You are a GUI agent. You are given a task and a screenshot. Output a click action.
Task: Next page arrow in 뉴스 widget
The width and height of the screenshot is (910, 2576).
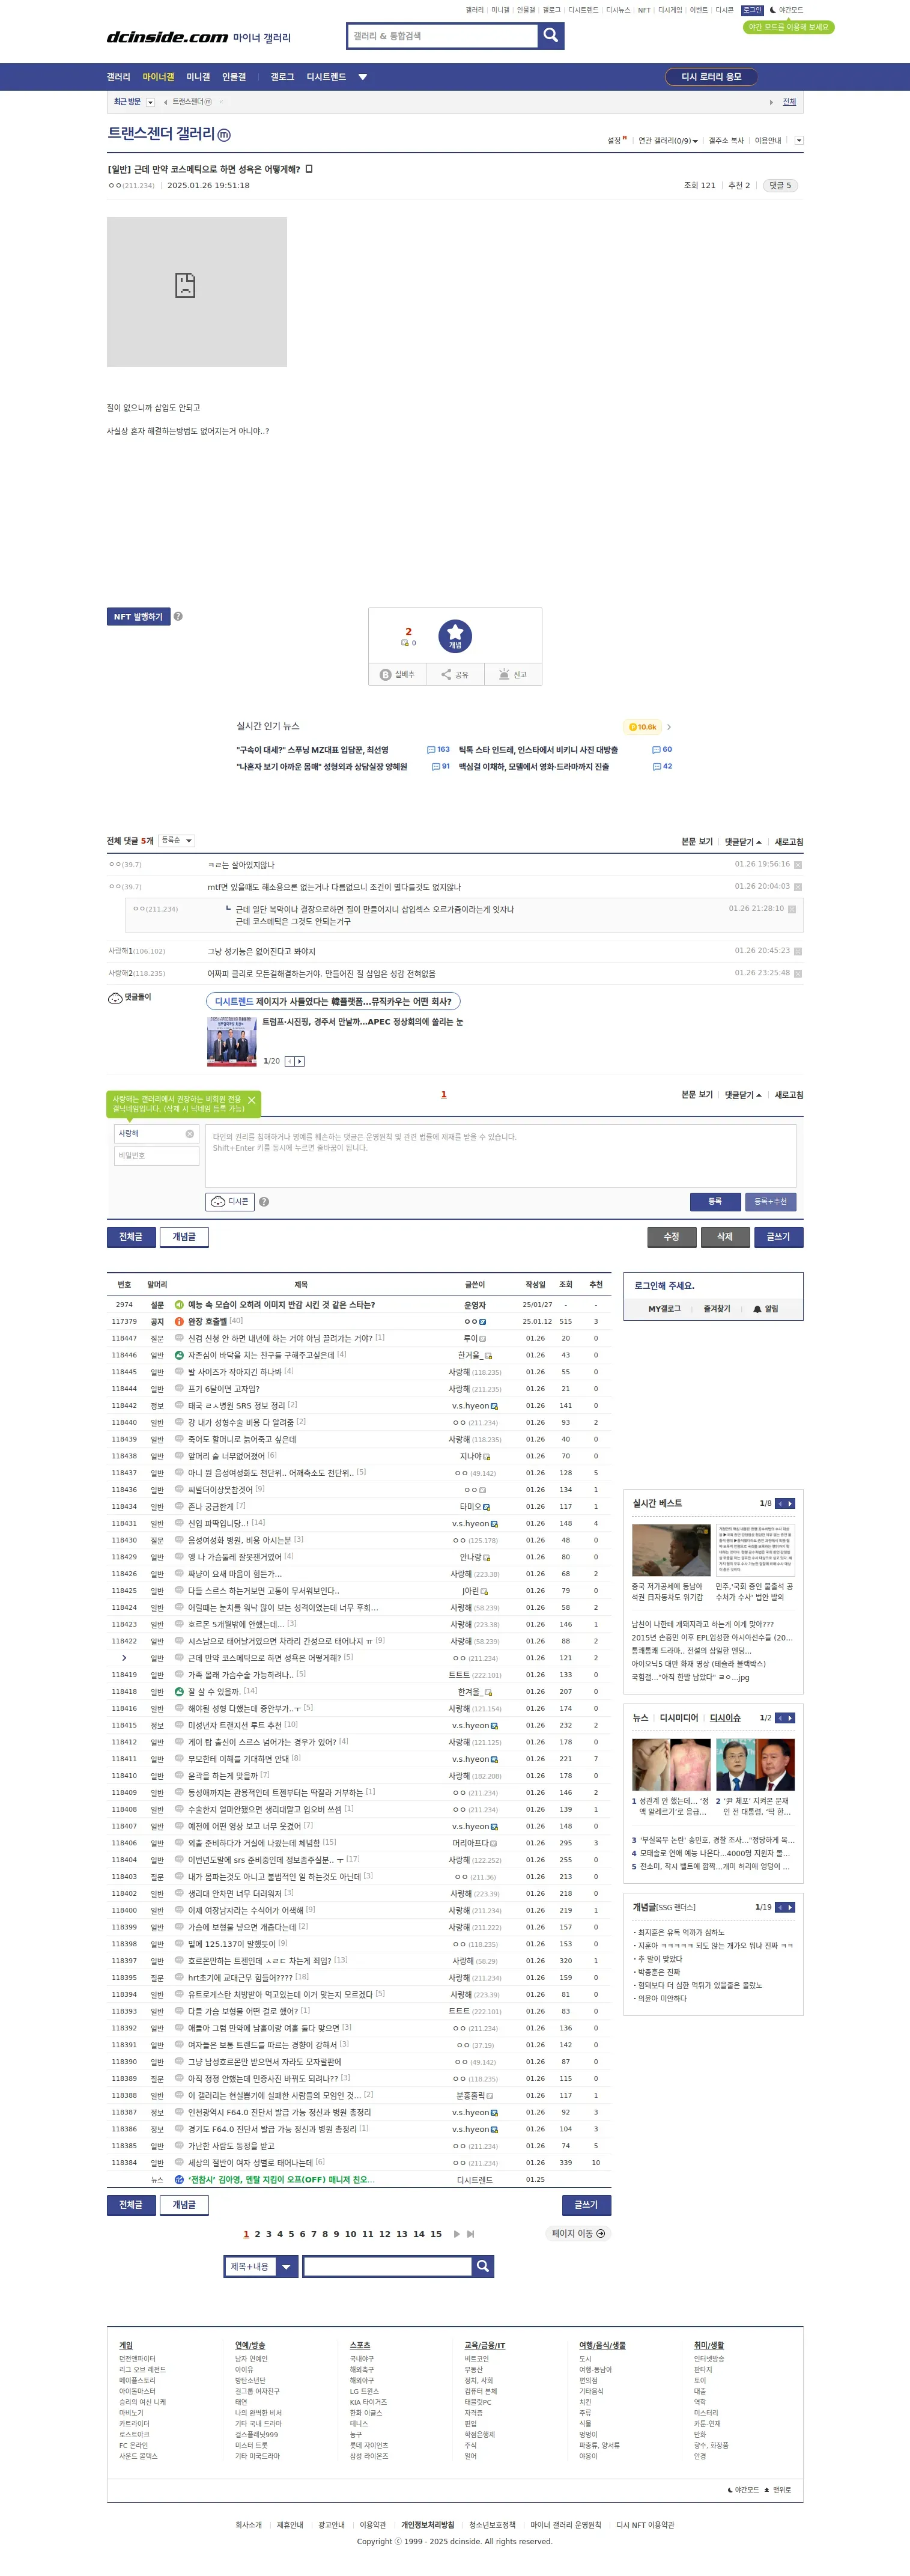tap(790, 1718)
